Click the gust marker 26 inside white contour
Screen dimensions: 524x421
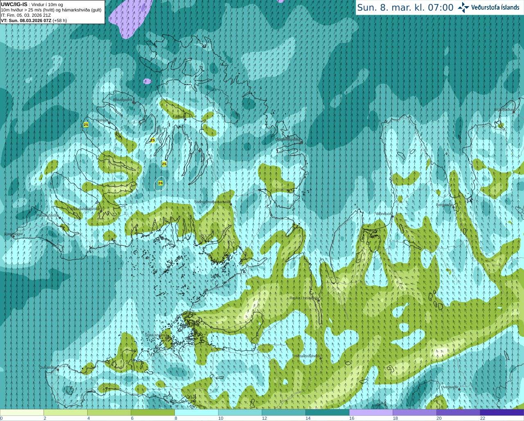point(160,183)
